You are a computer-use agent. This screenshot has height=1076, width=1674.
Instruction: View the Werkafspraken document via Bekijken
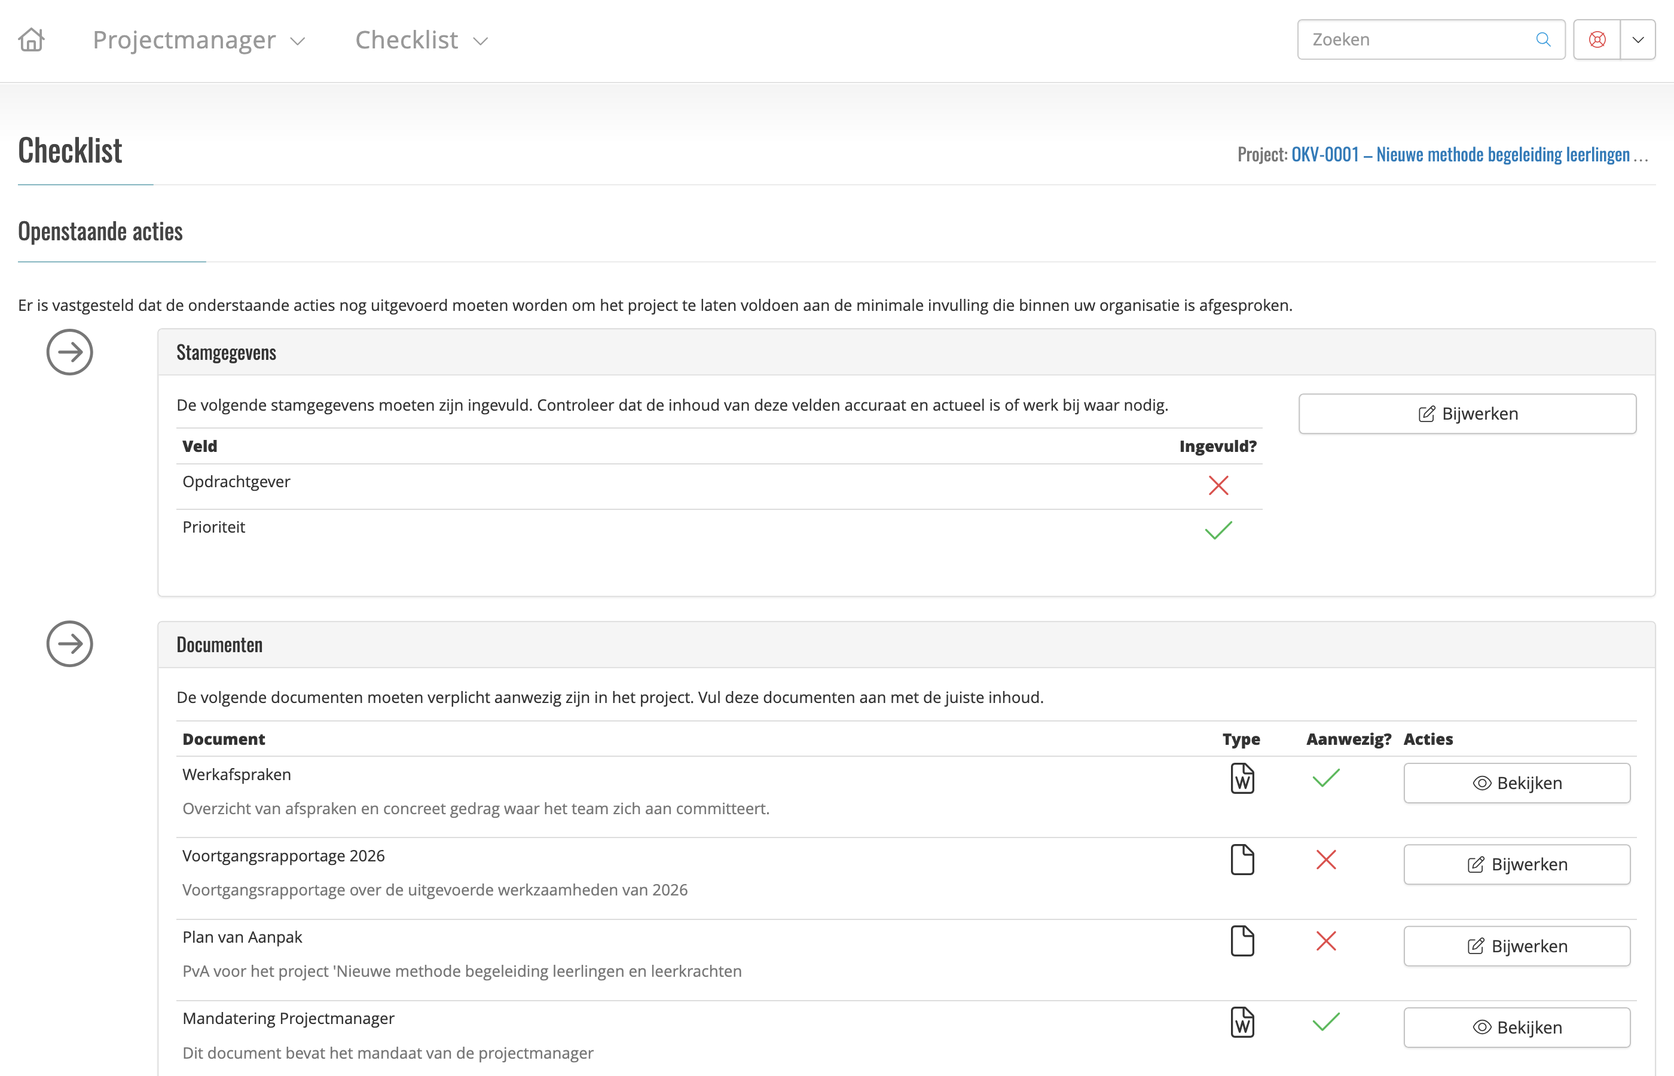[1517, 782]
